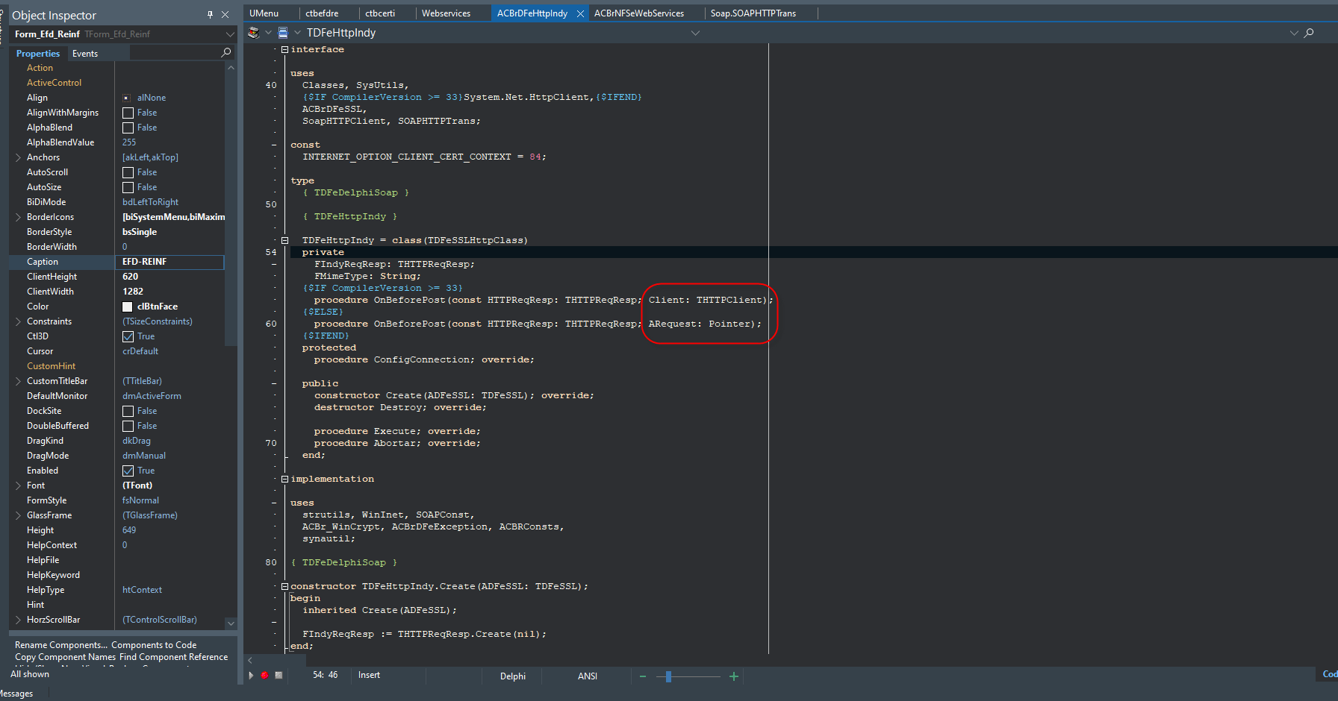Open the Form_Efd_Reinf component selector dropdown
The height and width of the screenshot is (701, 1338).
(x=230, y=34)
